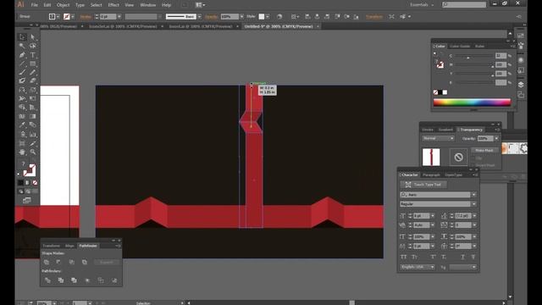542x305 pixels.
Task: Click the Make Mask button
Action: coord(484,151)
